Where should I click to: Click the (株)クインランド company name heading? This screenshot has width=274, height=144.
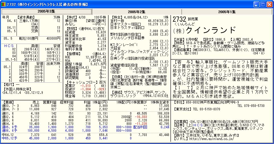tap(205, 30)
